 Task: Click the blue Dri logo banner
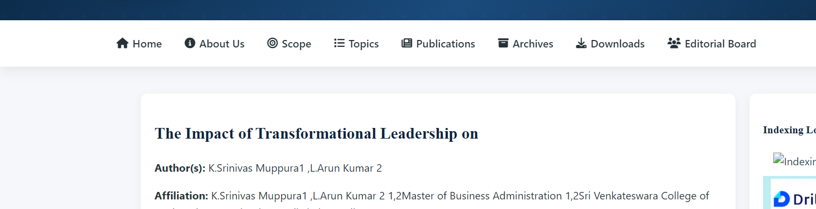tap(790, 193)
